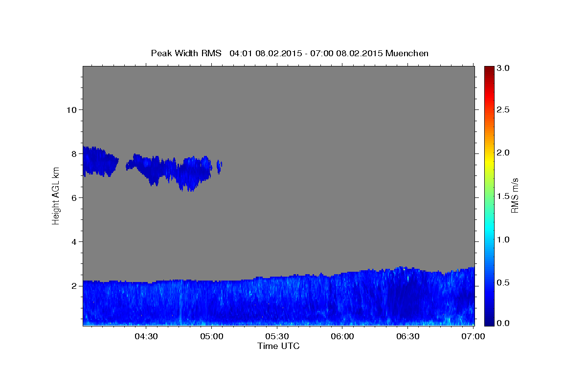Screen dimensions: 587x391
Task: Click the colorbar value 1.0
Action: pyautogui.click(x=503, y=239)
